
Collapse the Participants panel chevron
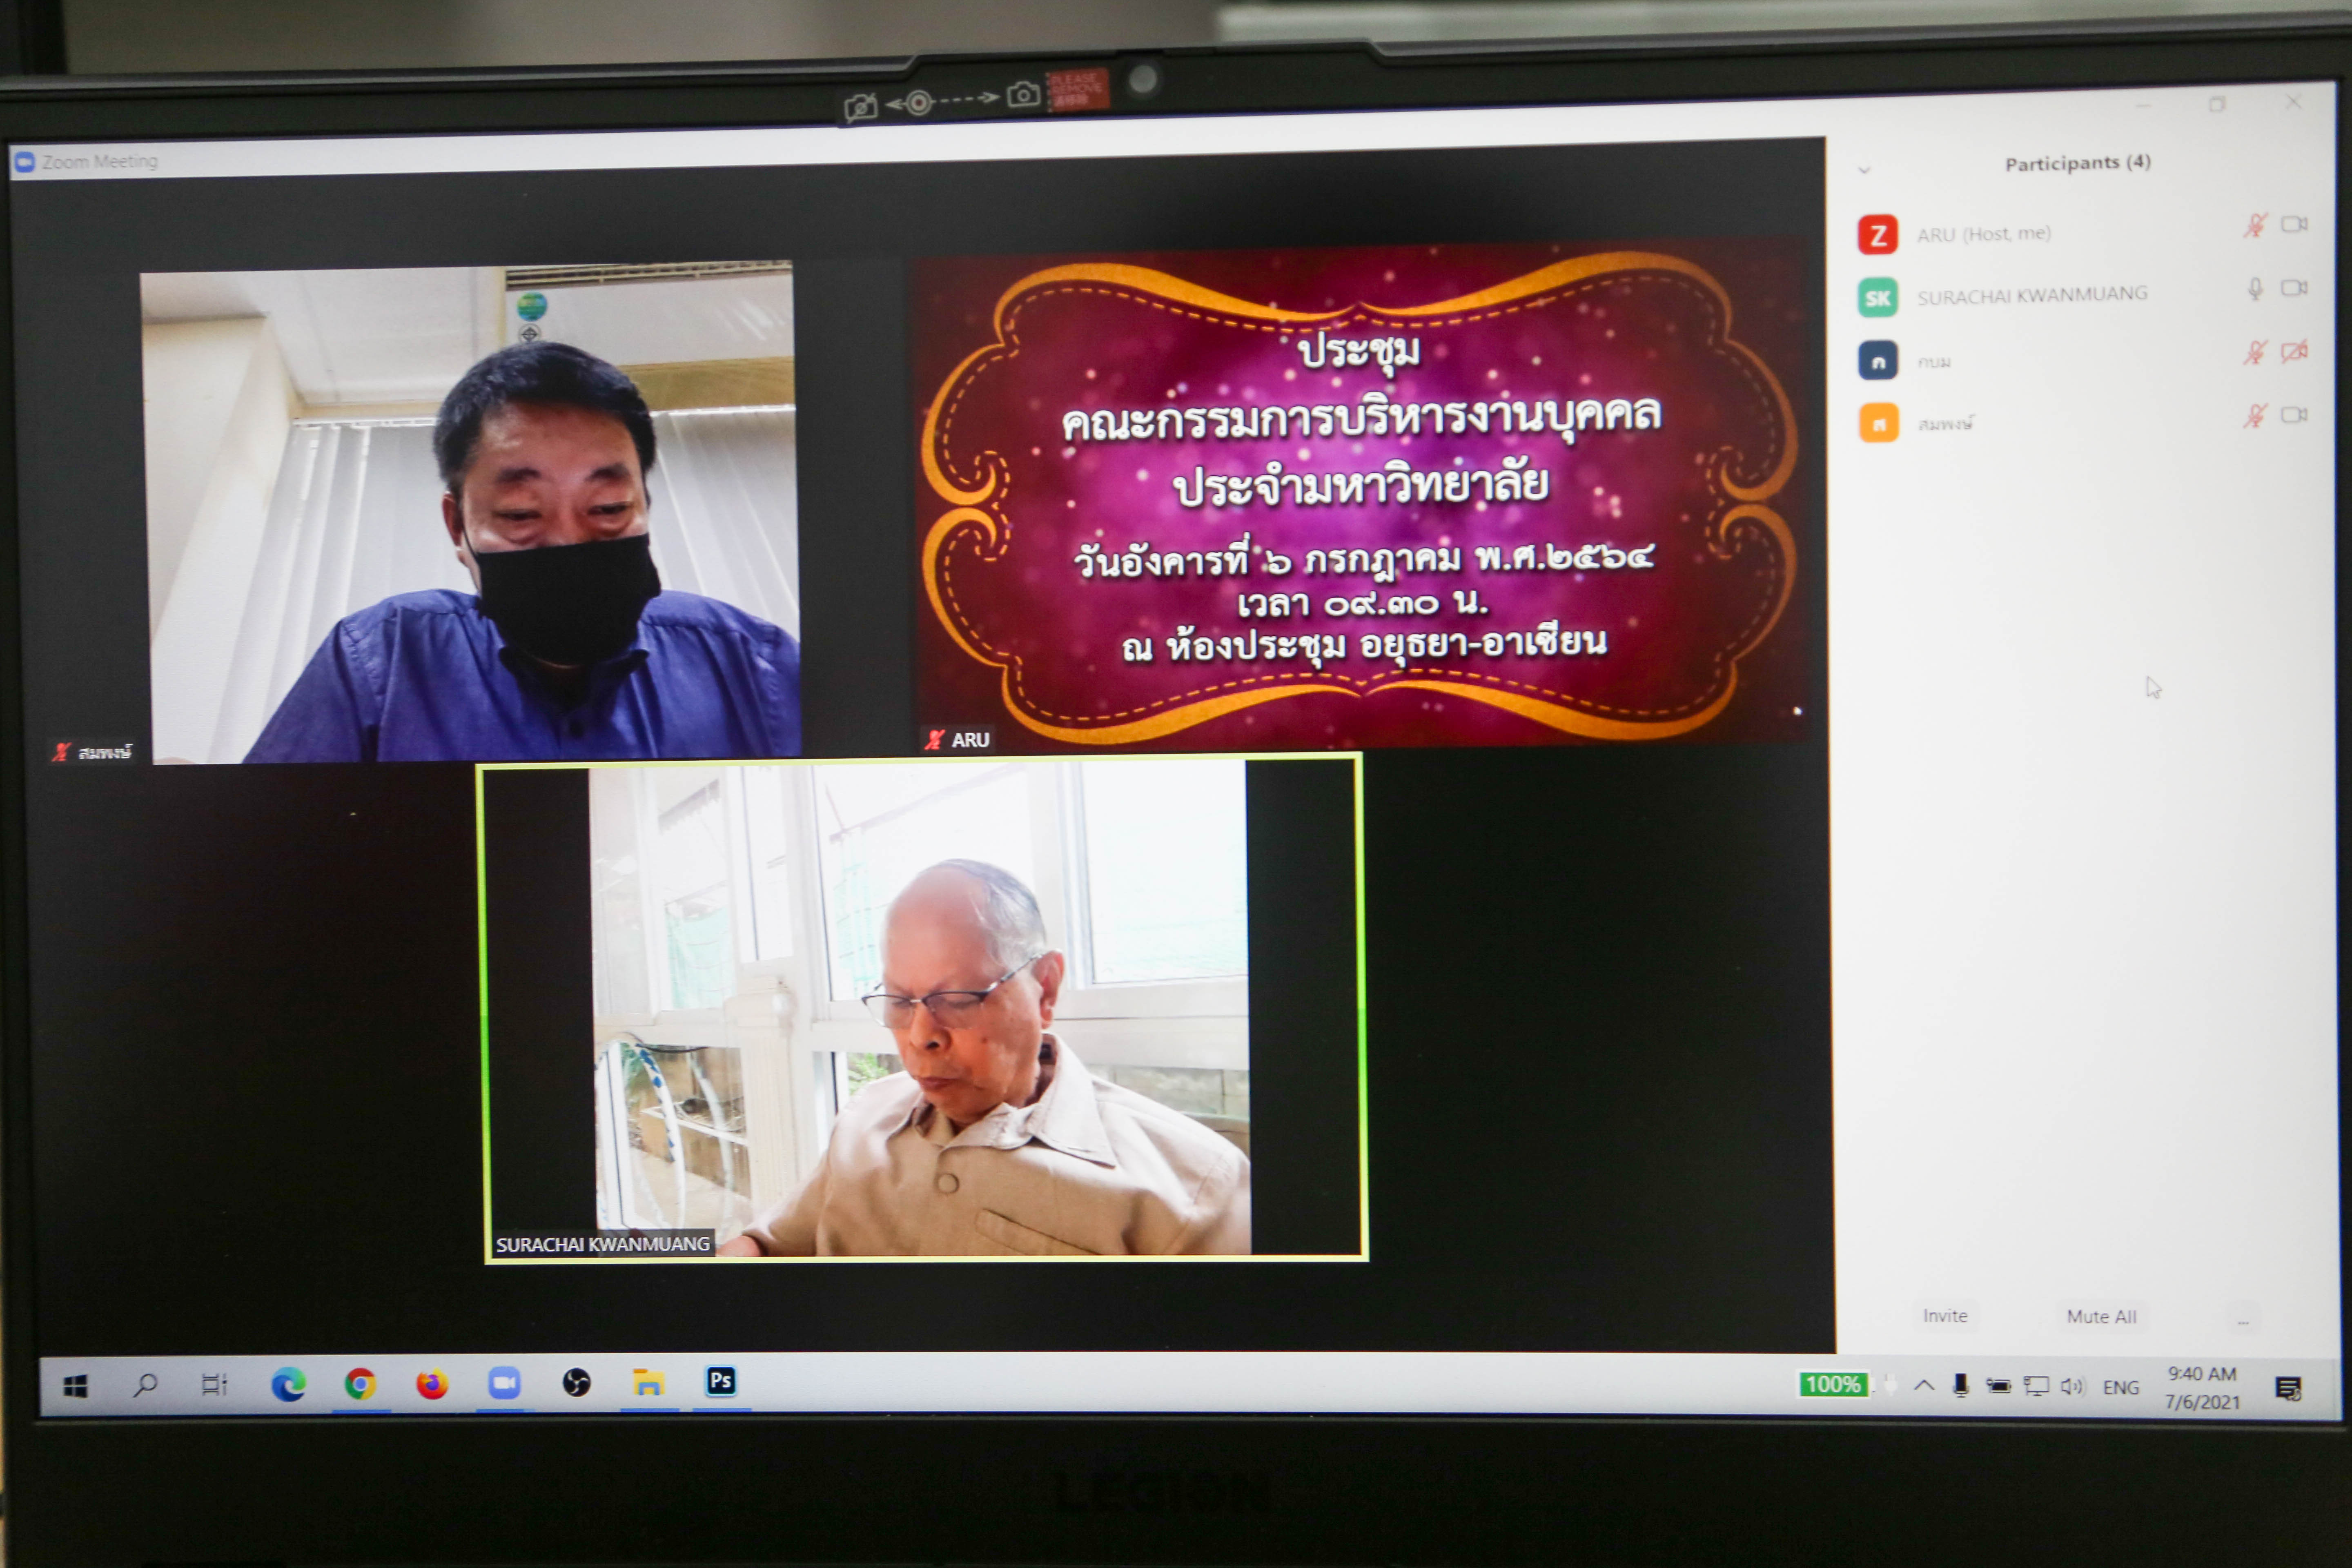[x=1864, y=170]
